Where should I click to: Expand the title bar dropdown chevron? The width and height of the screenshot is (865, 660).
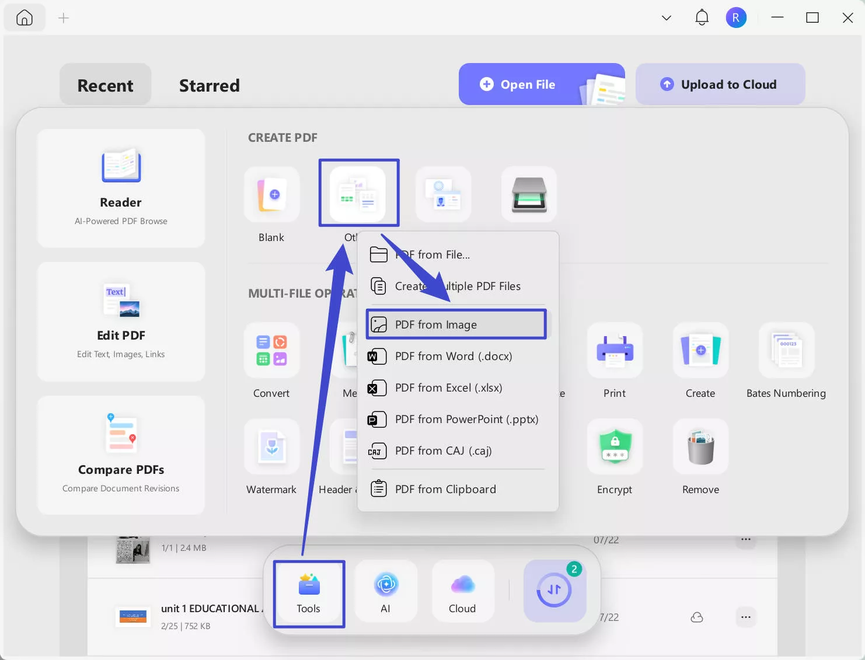coord(667,18)
